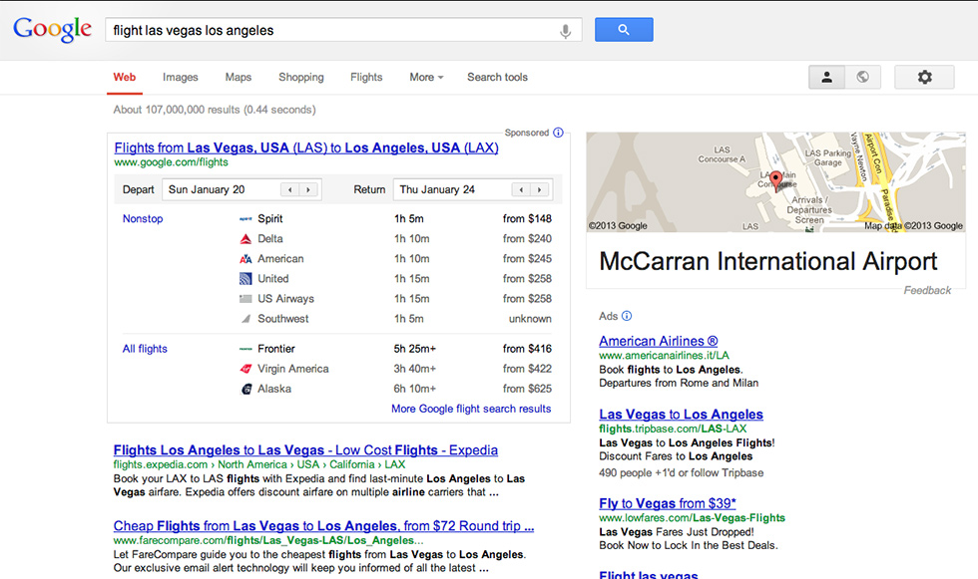Filter by Nonstop flights link
Image resolution: width=978 pixels, height=579 pixels.
click(x=143, y=219)
